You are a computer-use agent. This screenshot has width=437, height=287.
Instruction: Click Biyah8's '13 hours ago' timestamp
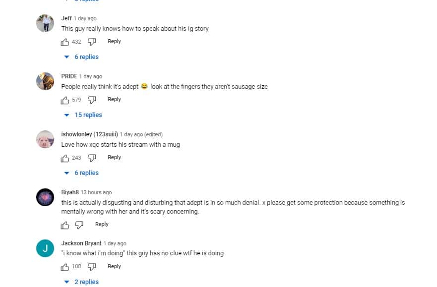96,192
